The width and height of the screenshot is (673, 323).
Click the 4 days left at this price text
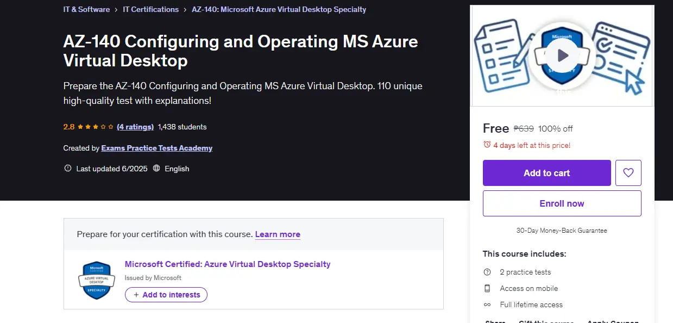tap(532, 145)
